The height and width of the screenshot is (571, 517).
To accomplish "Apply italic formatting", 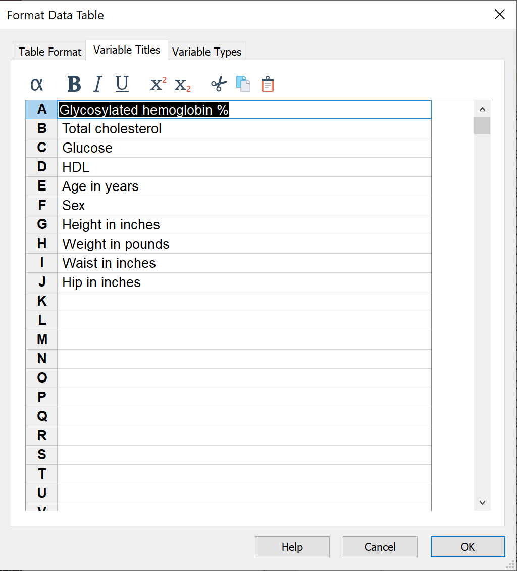I will tap(98, 84).
